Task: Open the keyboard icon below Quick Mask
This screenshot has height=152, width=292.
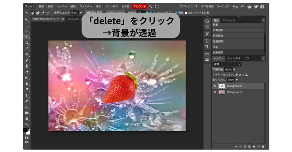Action: [x=27, y=142]
